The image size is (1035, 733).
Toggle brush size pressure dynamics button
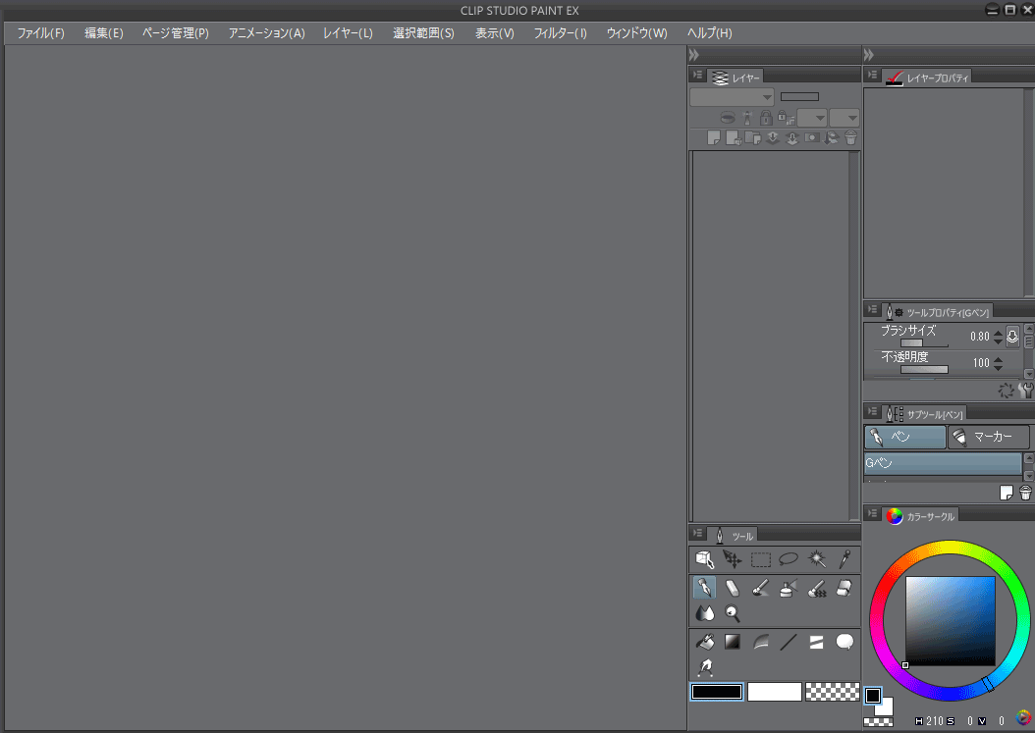coord(1012,336)
